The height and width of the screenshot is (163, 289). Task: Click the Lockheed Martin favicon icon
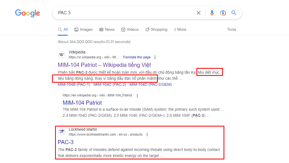tap(62, 132)
